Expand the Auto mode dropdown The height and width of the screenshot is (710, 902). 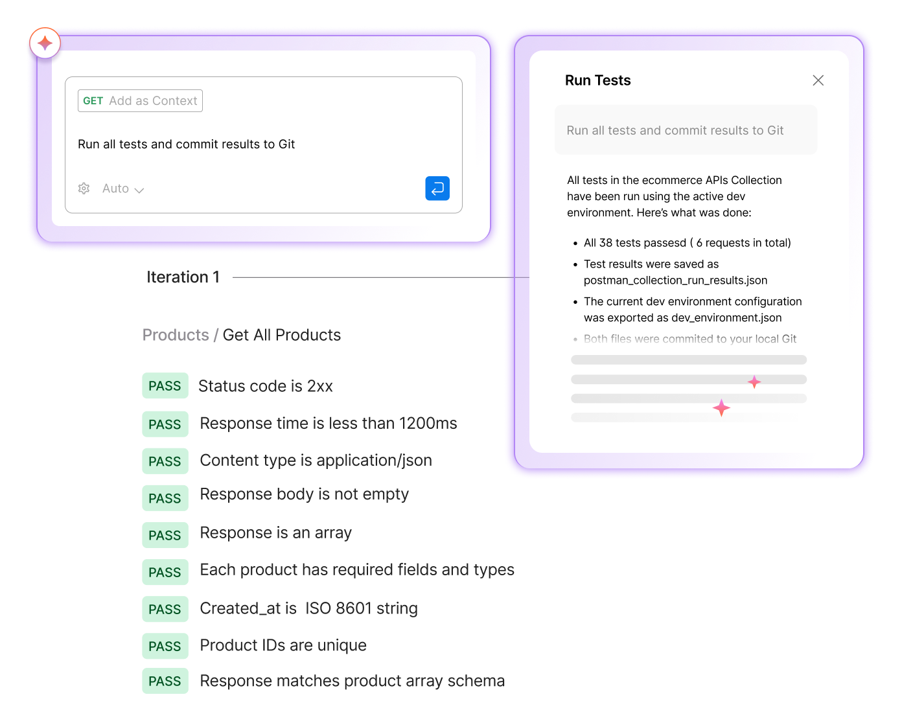click(123, 189)
